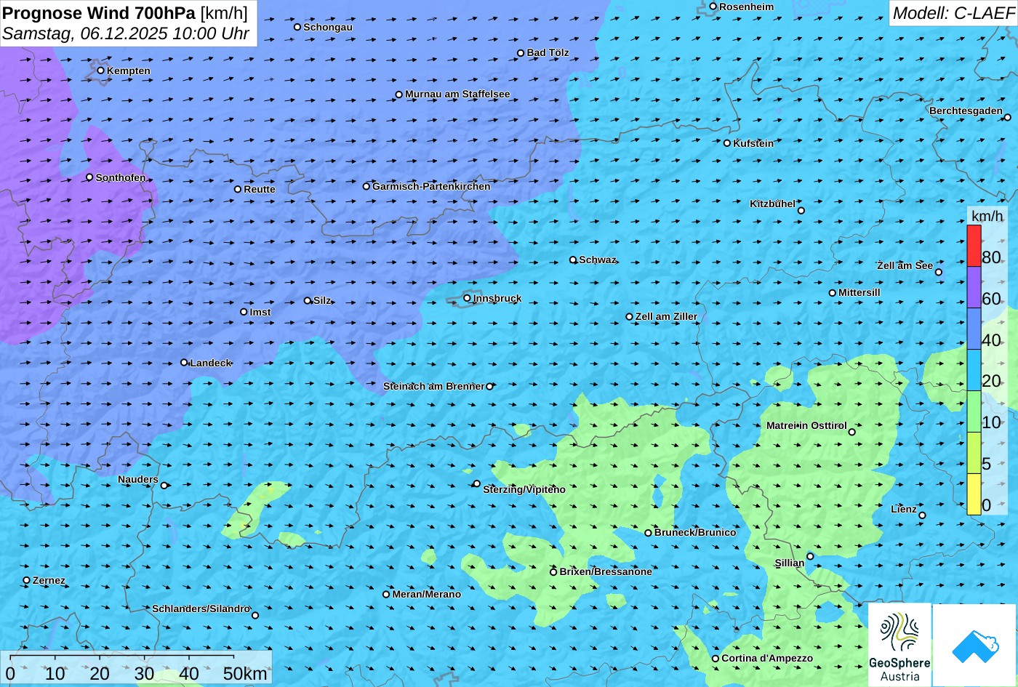The height and width of the screenshot is (687, 1018).
Task: Click the 'Meran/Merano' label
Action: click(x=427, y=594)
